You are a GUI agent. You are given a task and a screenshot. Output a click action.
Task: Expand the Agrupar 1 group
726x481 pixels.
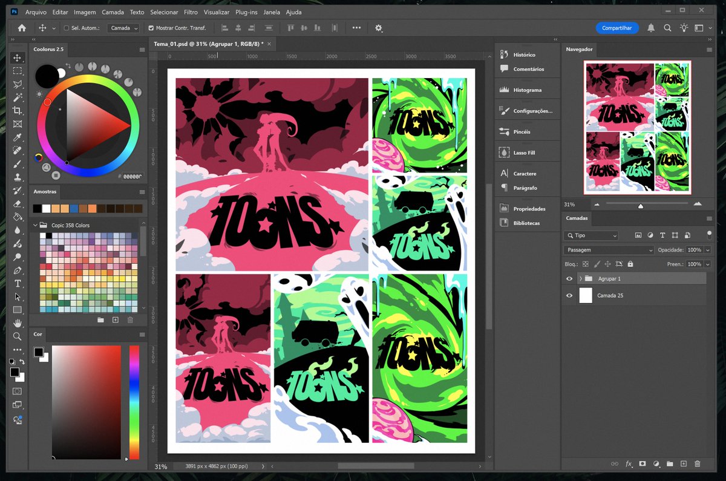[x=580, y=278]
